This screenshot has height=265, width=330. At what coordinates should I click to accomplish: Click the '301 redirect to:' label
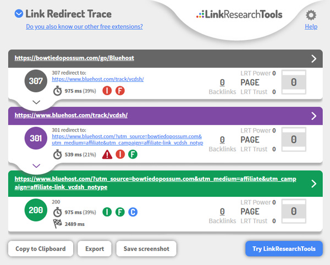coord(69,130)
